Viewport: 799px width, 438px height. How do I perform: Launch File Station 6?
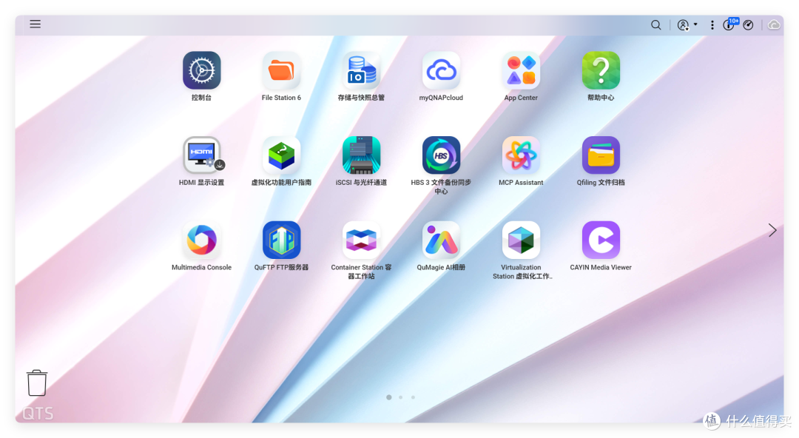[x=281, y=70]
